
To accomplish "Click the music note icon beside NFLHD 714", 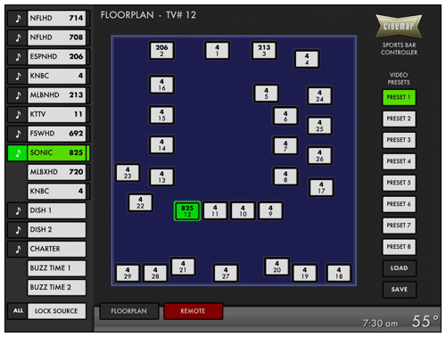I will point(18,19).
